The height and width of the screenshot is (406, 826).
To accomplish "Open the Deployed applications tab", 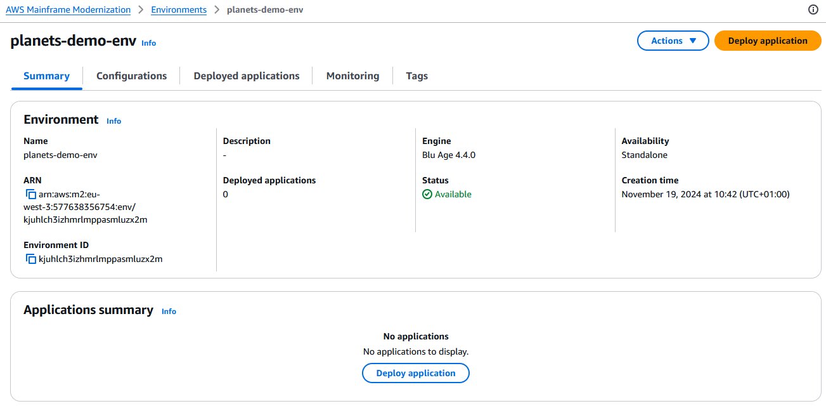I will [x=246, y=76].
